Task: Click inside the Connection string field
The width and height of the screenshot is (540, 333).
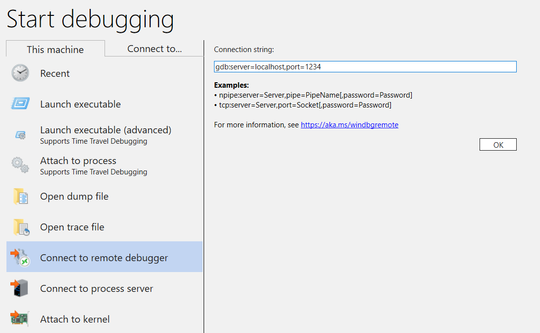Action: tap(365, 66)
